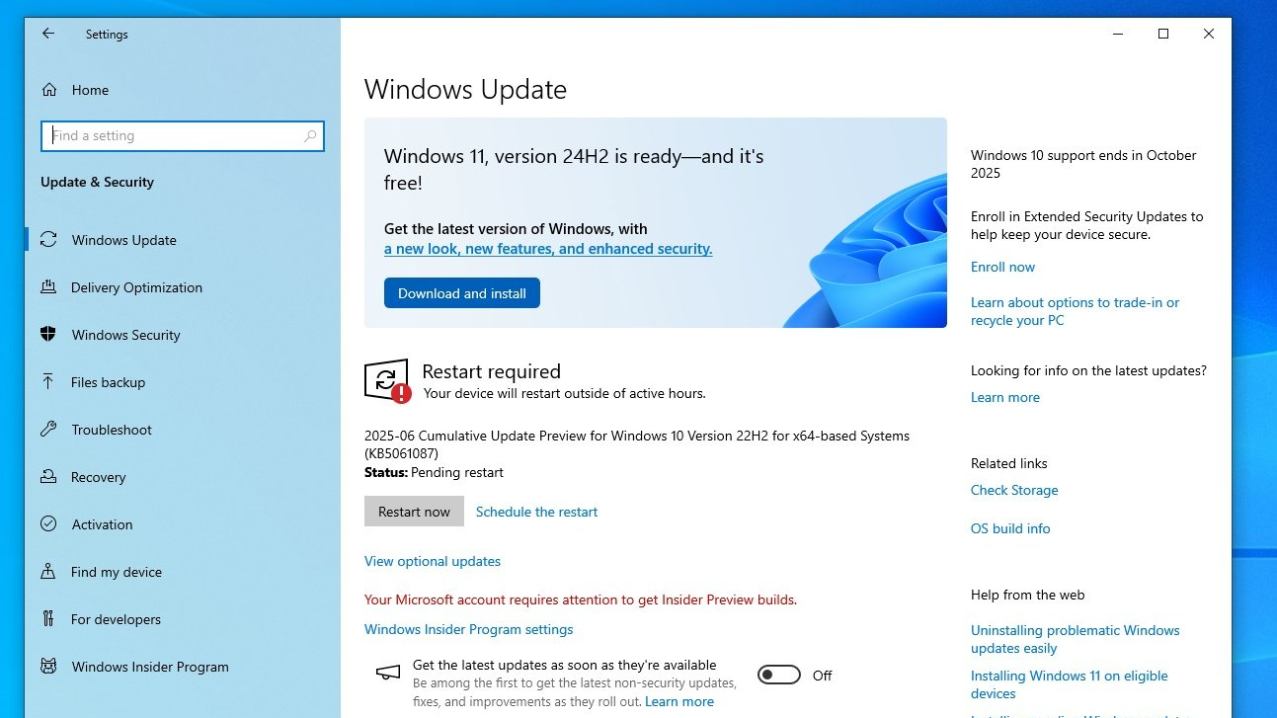This screenshot has height=718, width=1277.
Task: Open Windows Update in sidebar
Action: tap(123, 240)
